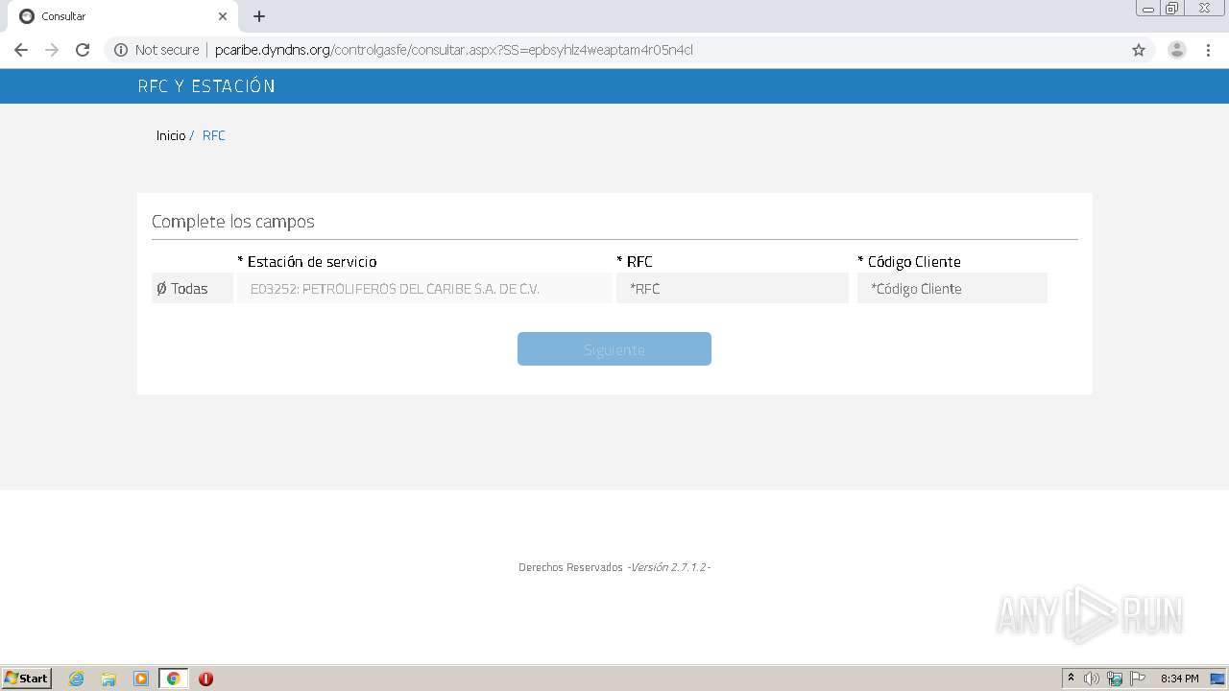The image size is (1229, 691).
Task: Click the RFC input field
Action: (733, 288)
